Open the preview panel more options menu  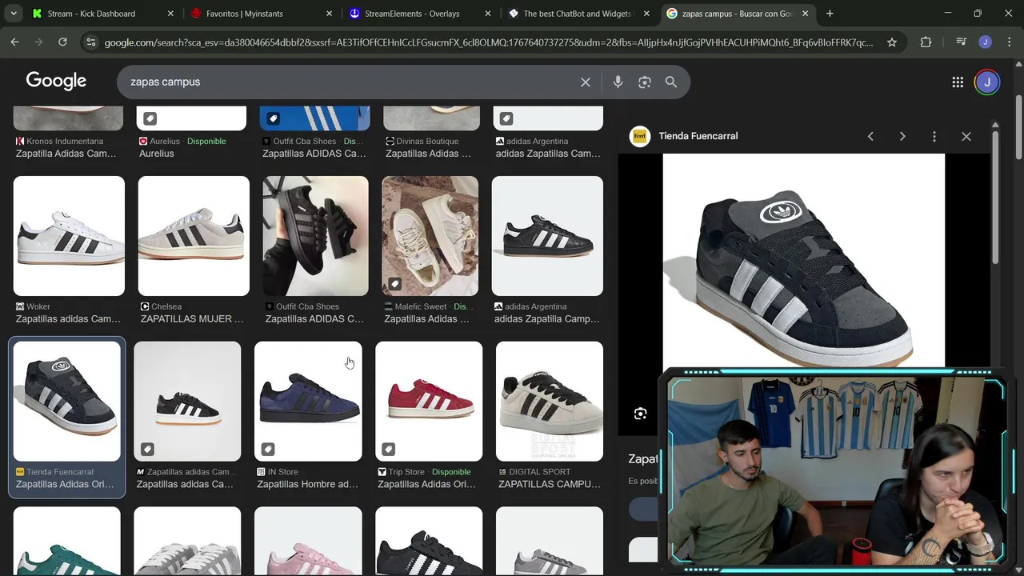(x=934, y=136)
